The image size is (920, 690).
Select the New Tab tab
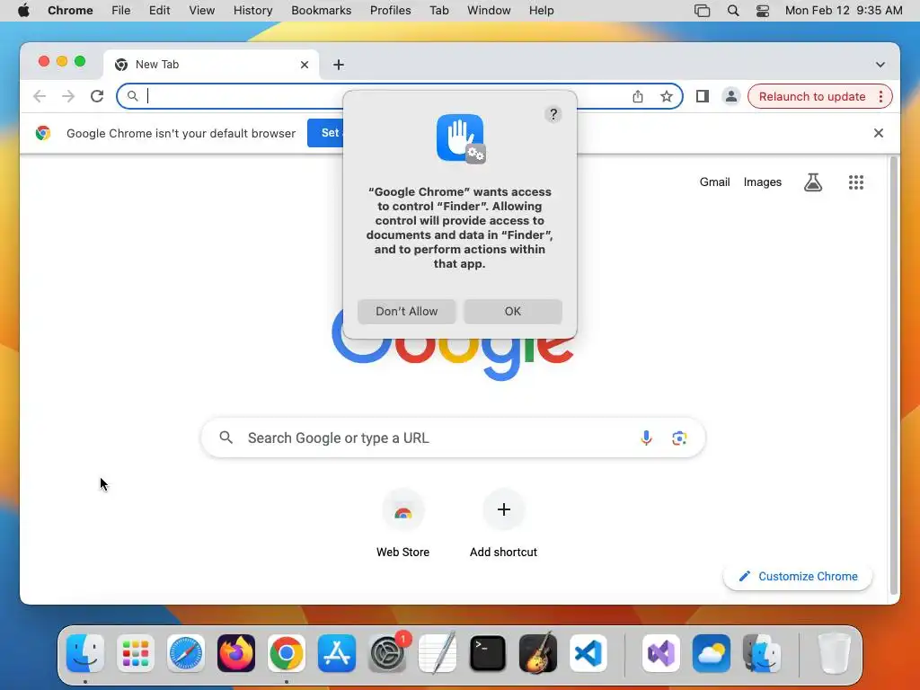(211, 65)
